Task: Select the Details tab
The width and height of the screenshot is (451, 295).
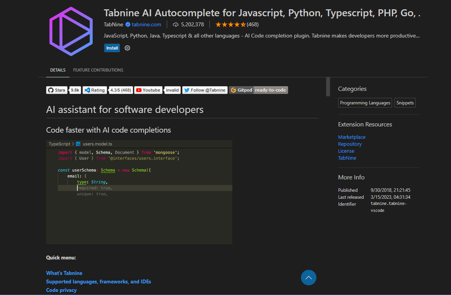Action: (58, 70)
